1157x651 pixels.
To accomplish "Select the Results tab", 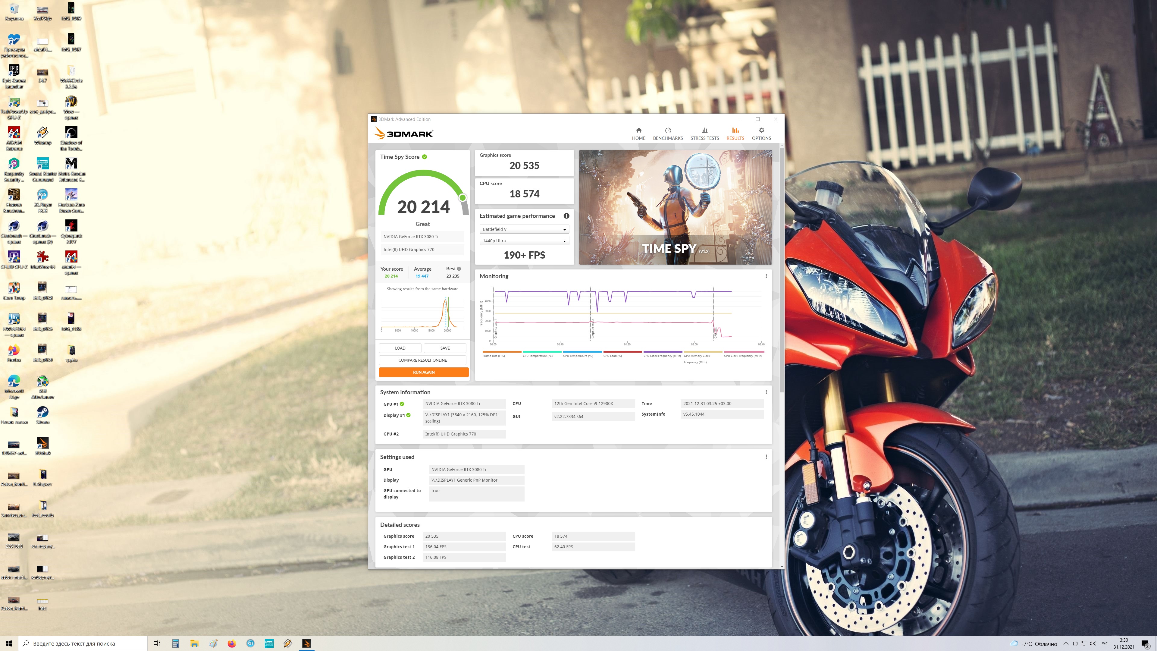I will [735, 134].
